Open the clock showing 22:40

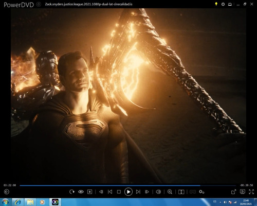click(x=246, y=202)
